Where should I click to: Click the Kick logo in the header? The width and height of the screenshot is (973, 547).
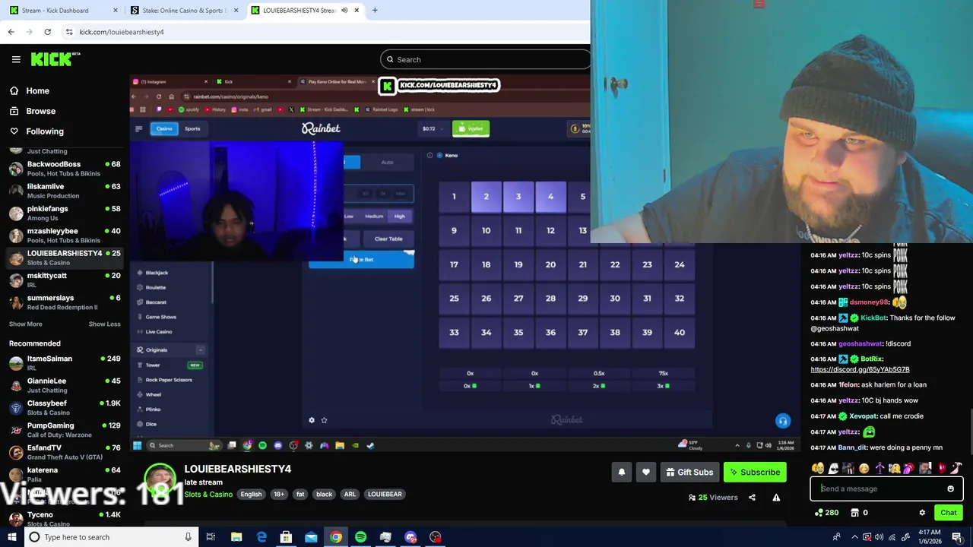click(x=55, y=59)
